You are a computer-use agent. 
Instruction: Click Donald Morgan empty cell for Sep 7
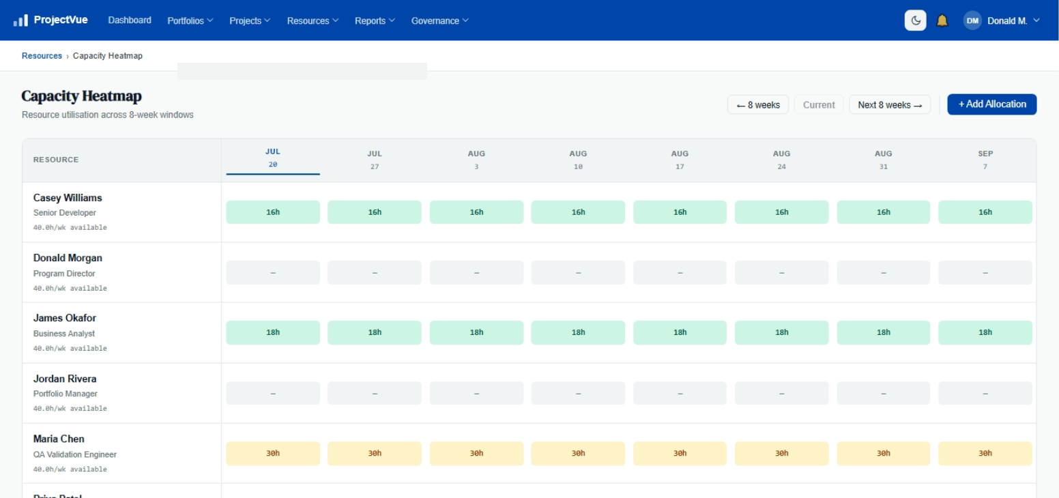coord(985,273)
